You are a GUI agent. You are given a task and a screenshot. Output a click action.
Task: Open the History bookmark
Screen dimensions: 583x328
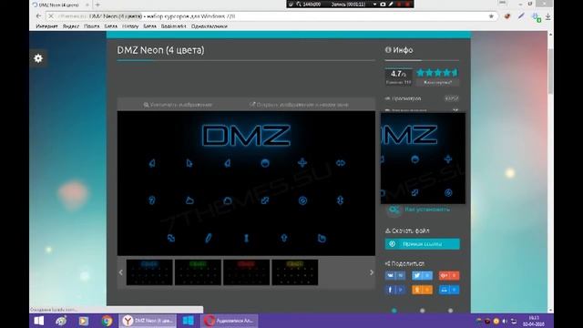pyautogui.click(x=130, y=26)
